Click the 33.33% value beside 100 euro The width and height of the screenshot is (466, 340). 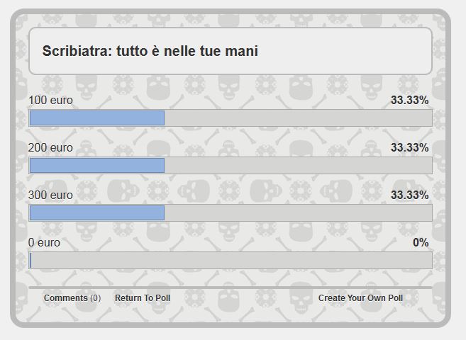(x=409, y=101)
